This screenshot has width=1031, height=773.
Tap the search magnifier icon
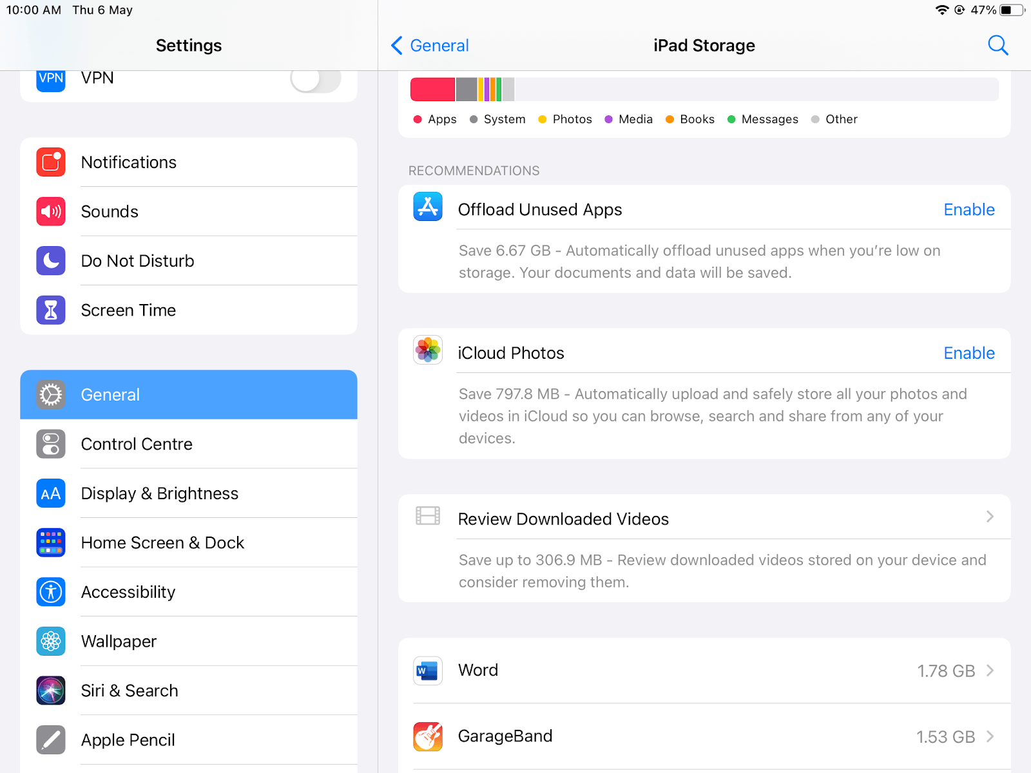(x=997, y=45)
